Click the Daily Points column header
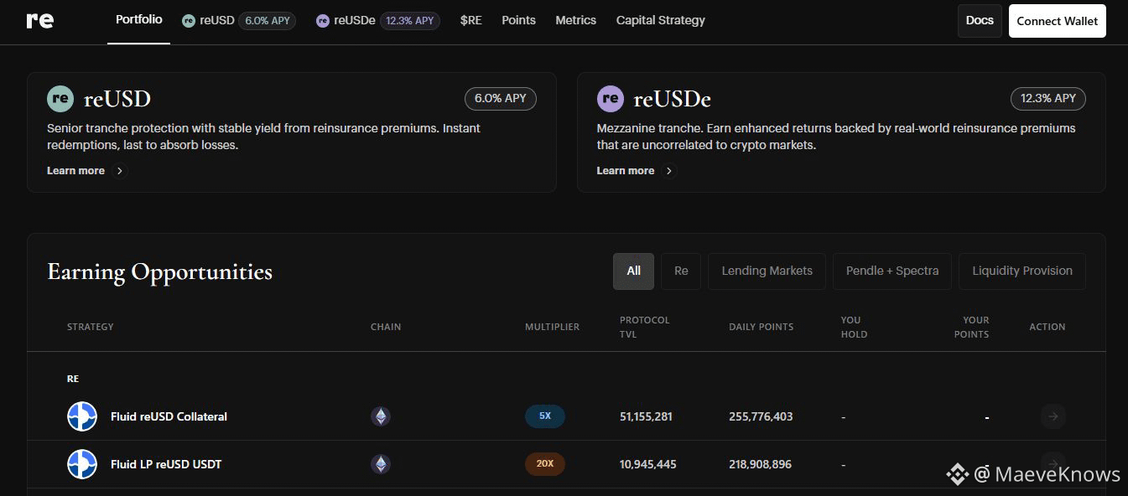The width and height of the screenshot is (1128, 496). (x=761, y=327)
